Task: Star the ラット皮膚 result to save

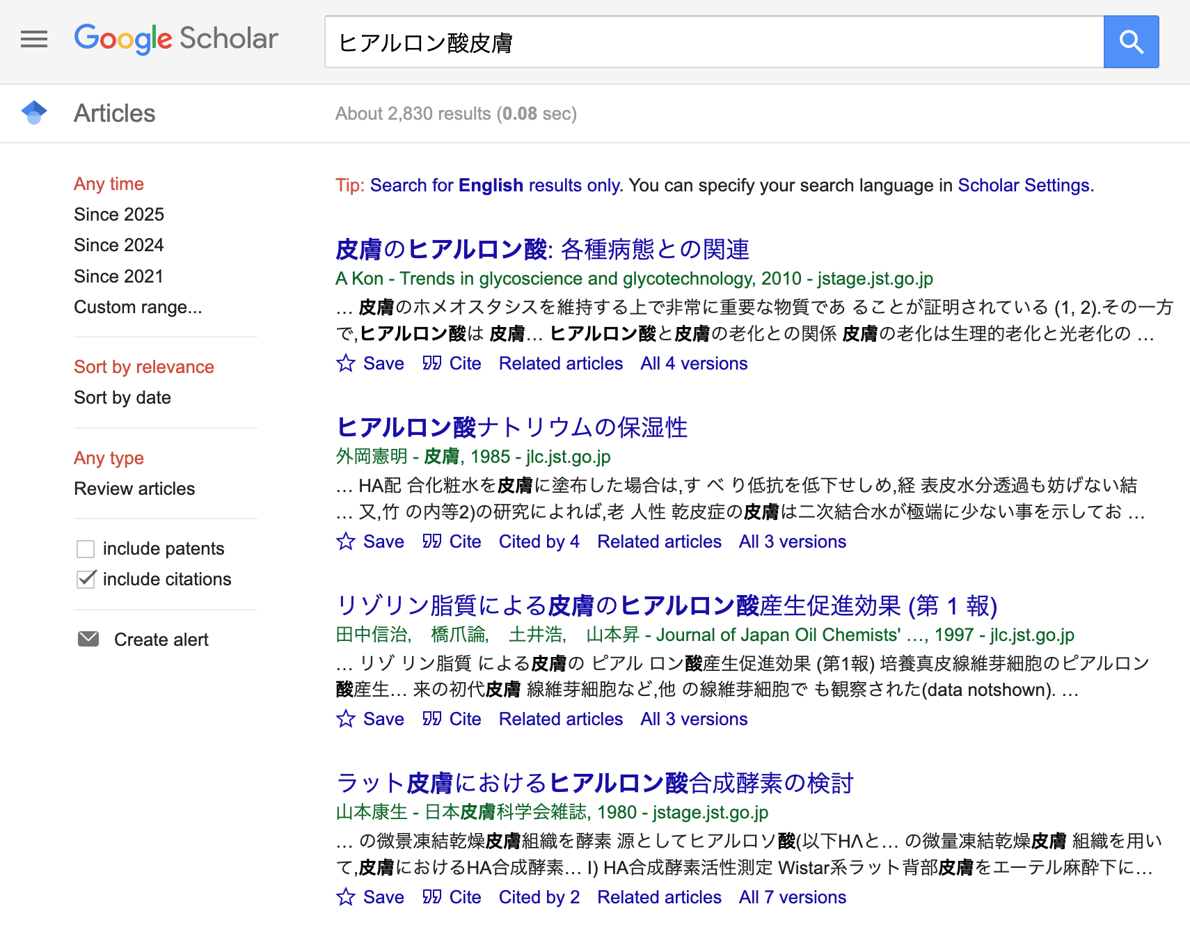Action: [346, 897]
